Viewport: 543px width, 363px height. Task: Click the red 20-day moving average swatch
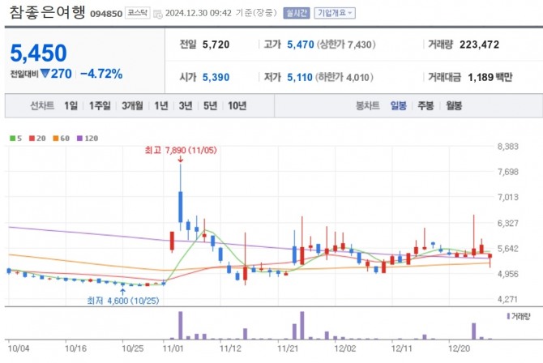(x=32, y=139)
